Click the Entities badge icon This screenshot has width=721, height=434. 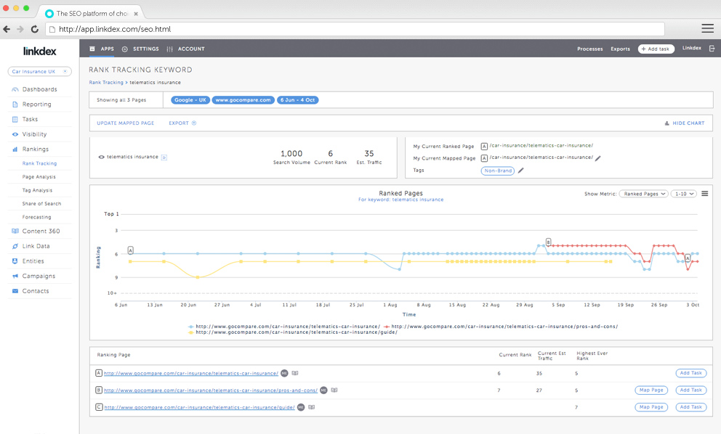15,261
